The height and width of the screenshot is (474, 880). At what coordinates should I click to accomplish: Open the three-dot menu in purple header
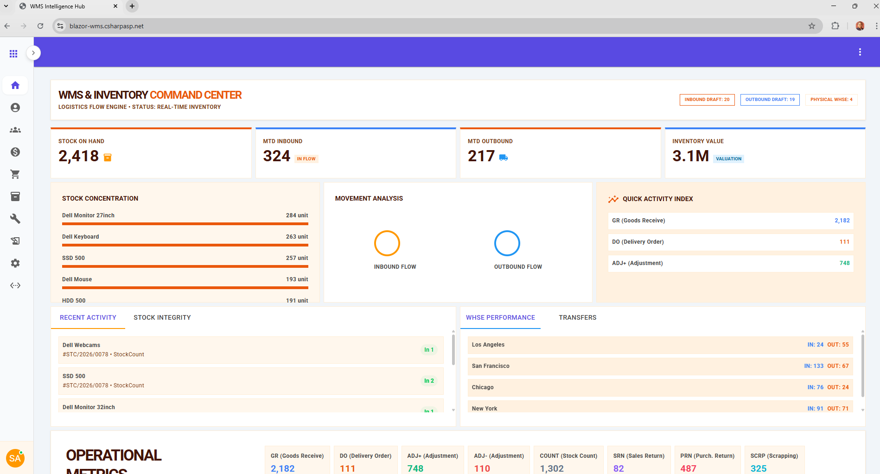pos(860,52)
